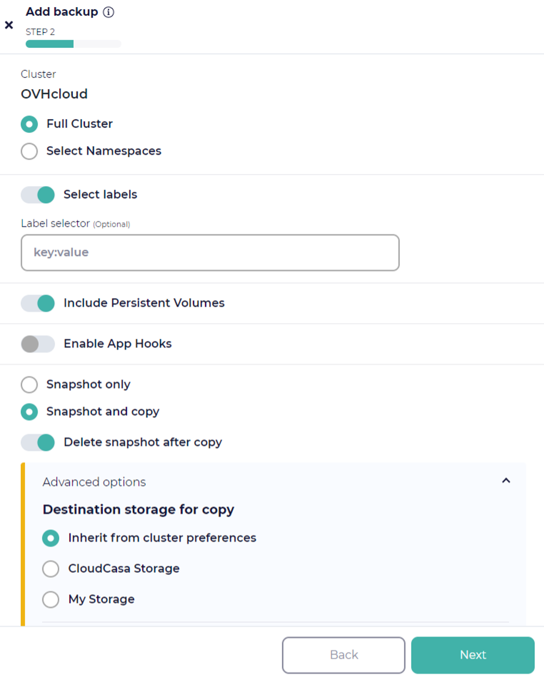This screenshot has height=681, width=544.
Task: Click the Back button
Action: 343,655
